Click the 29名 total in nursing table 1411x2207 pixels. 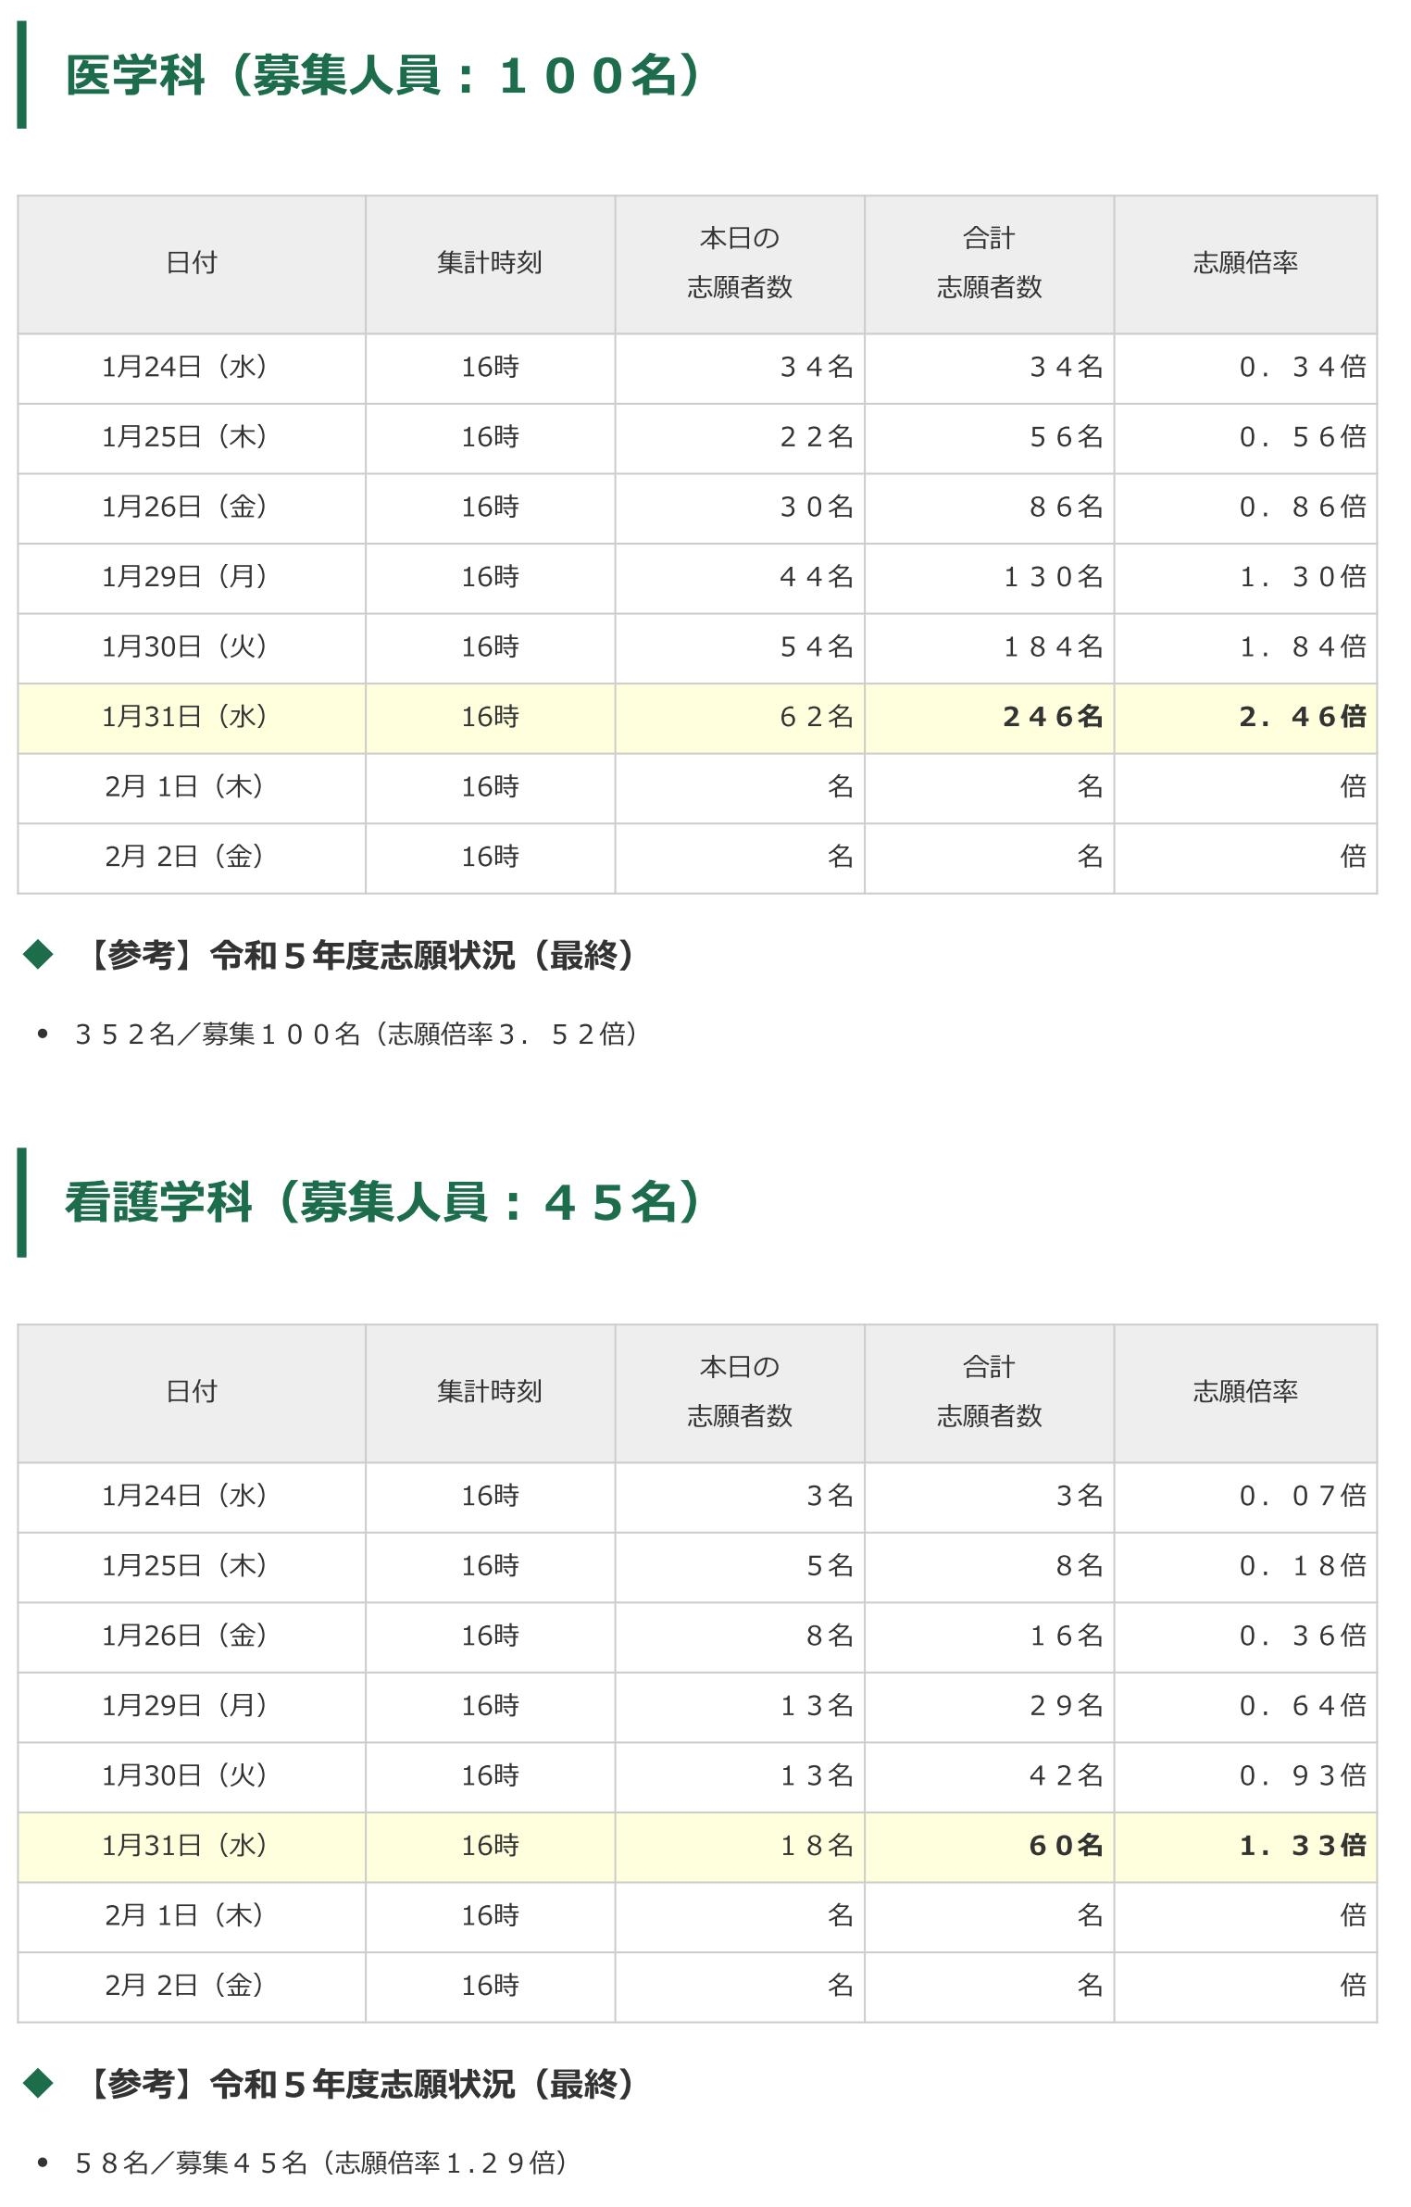pyautogui.click(x=1065, y=1705)
